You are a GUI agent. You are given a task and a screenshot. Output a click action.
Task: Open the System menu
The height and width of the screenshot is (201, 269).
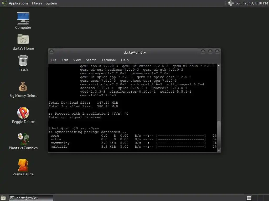51,3
